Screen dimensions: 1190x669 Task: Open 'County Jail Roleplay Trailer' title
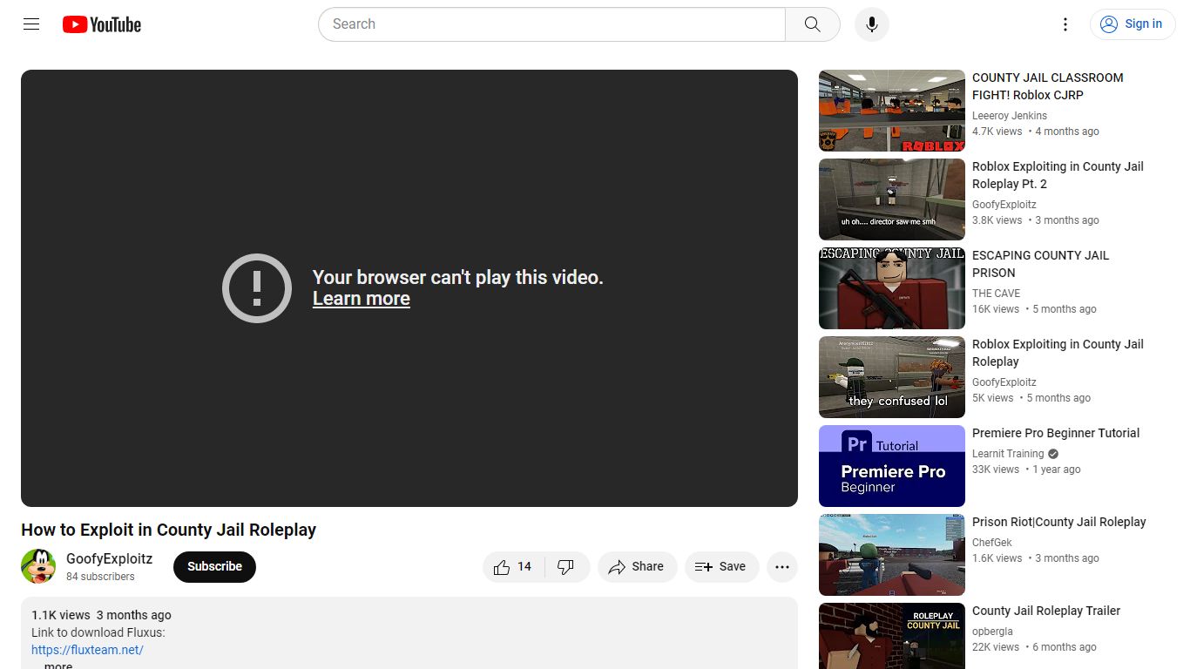click(x=1046, y=611)
